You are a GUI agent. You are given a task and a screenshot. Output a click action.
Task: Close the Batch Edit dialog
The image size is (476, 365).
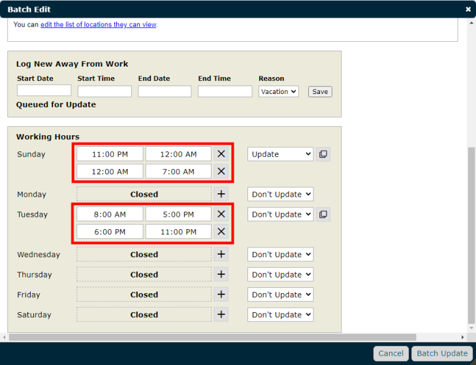click(468, 9)
